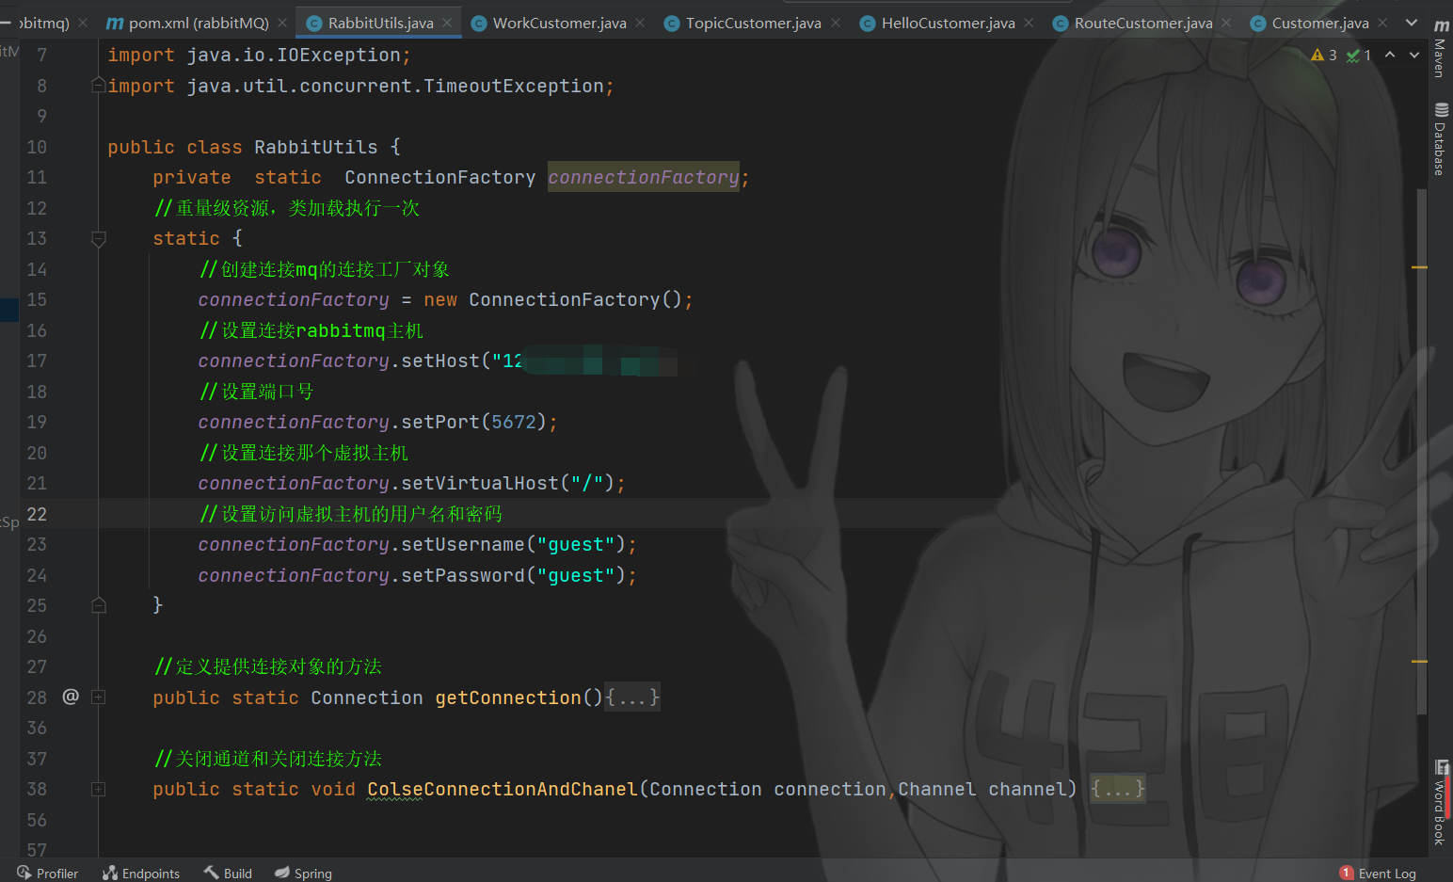Viewport: 1453px width, 882px height.
Task: Click the pom.xml Maven file icon
Action: (115, 23)
